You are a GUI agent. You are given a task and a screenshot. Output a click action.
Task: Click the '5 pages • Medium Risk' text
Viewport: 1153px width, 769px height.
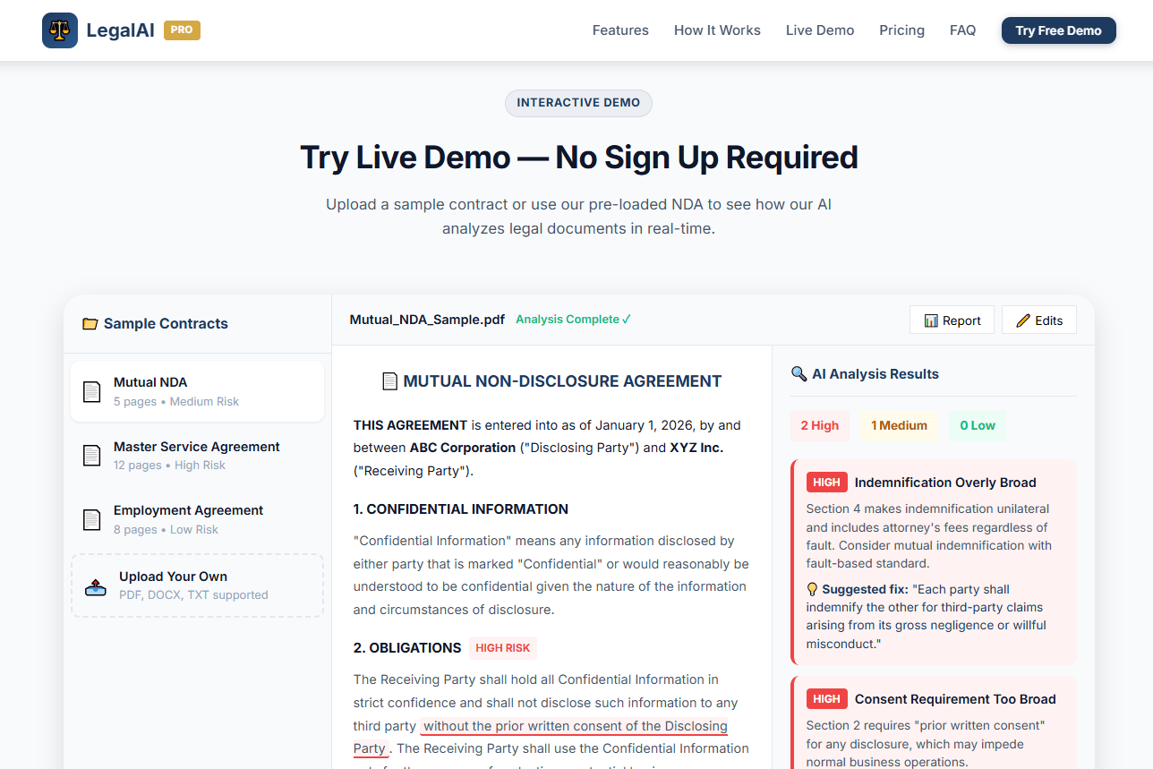tap(176, 402)
